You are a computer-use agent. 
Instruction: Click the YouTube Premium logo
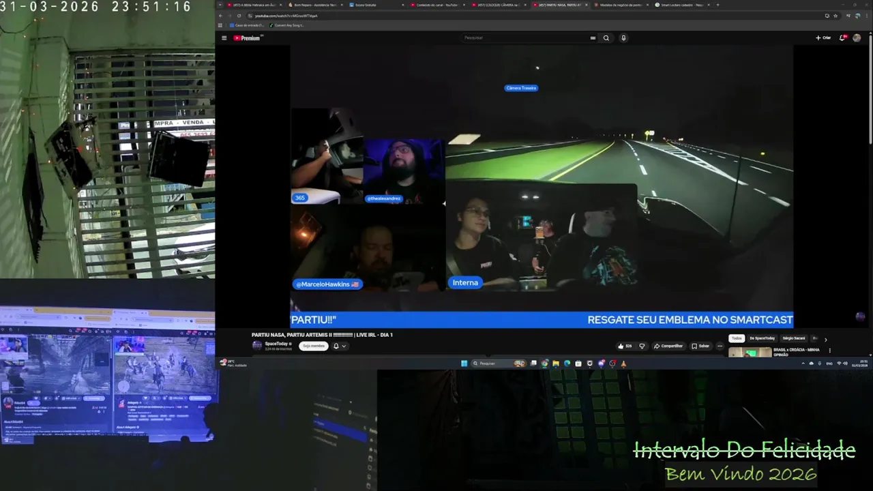[247, 38]
